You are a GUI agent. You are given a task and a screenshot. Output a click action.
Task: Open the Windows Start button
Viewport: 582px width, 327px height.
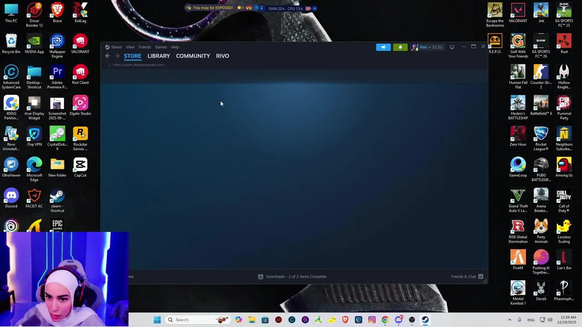157,320
